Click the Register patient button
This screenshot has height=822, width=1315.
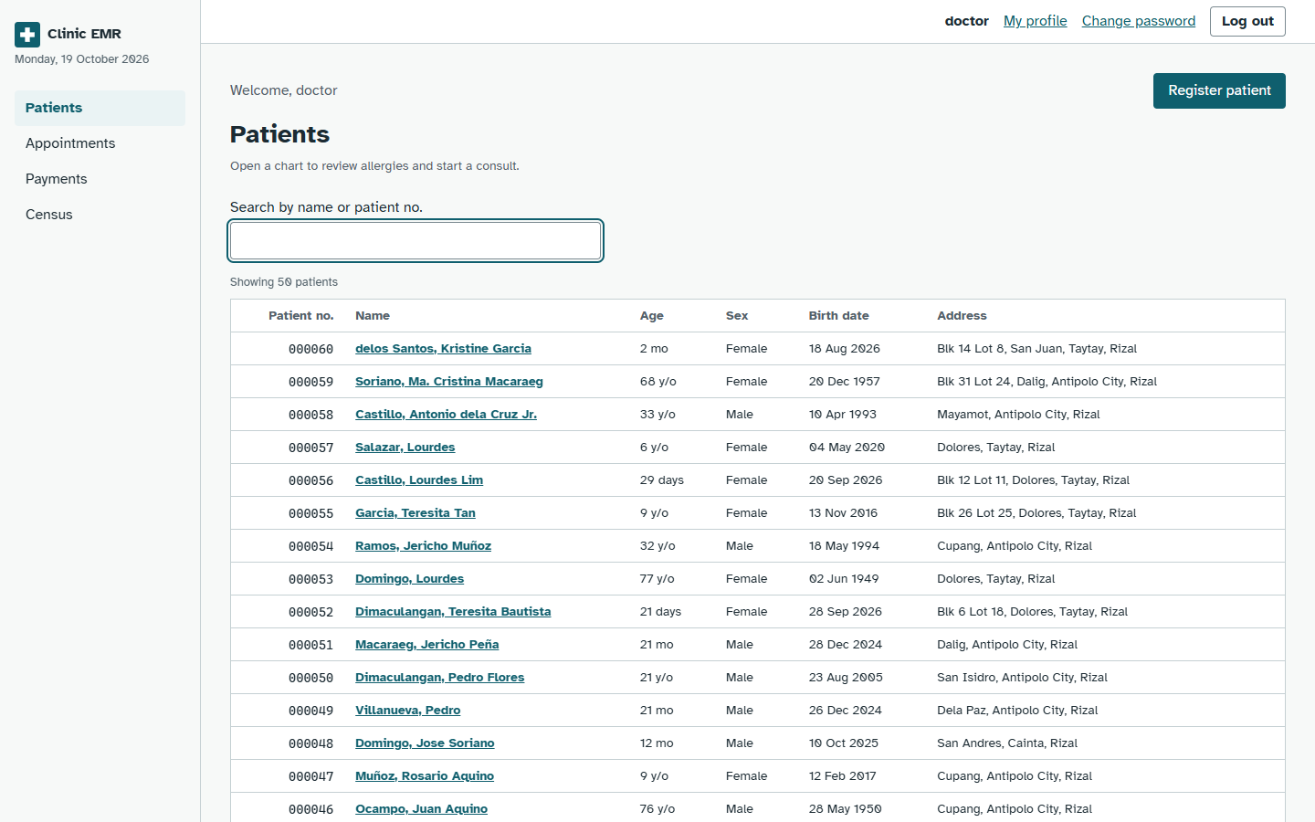tap(1219, 90)
